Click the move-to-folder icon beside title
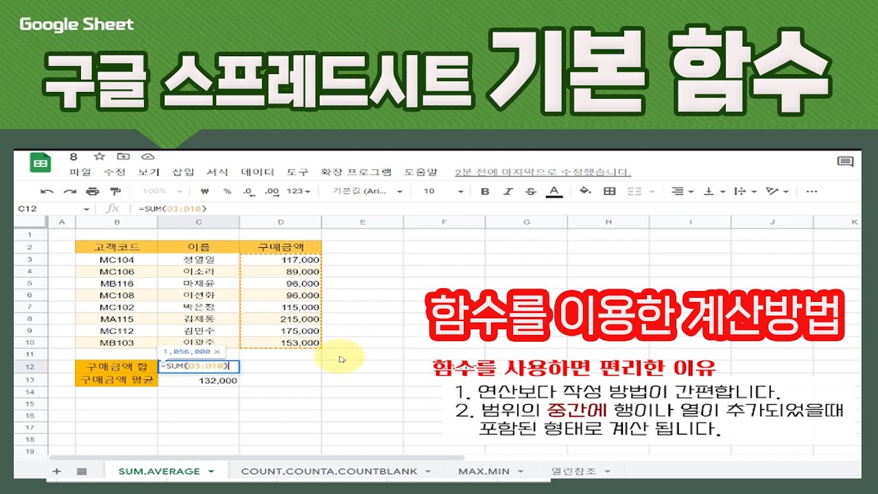The width and height of the screenshot is (878, 494). (123, 156)
